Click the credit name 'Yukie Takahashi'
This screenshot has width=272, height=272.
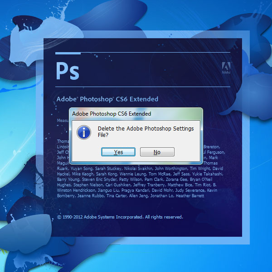[207, 174]
